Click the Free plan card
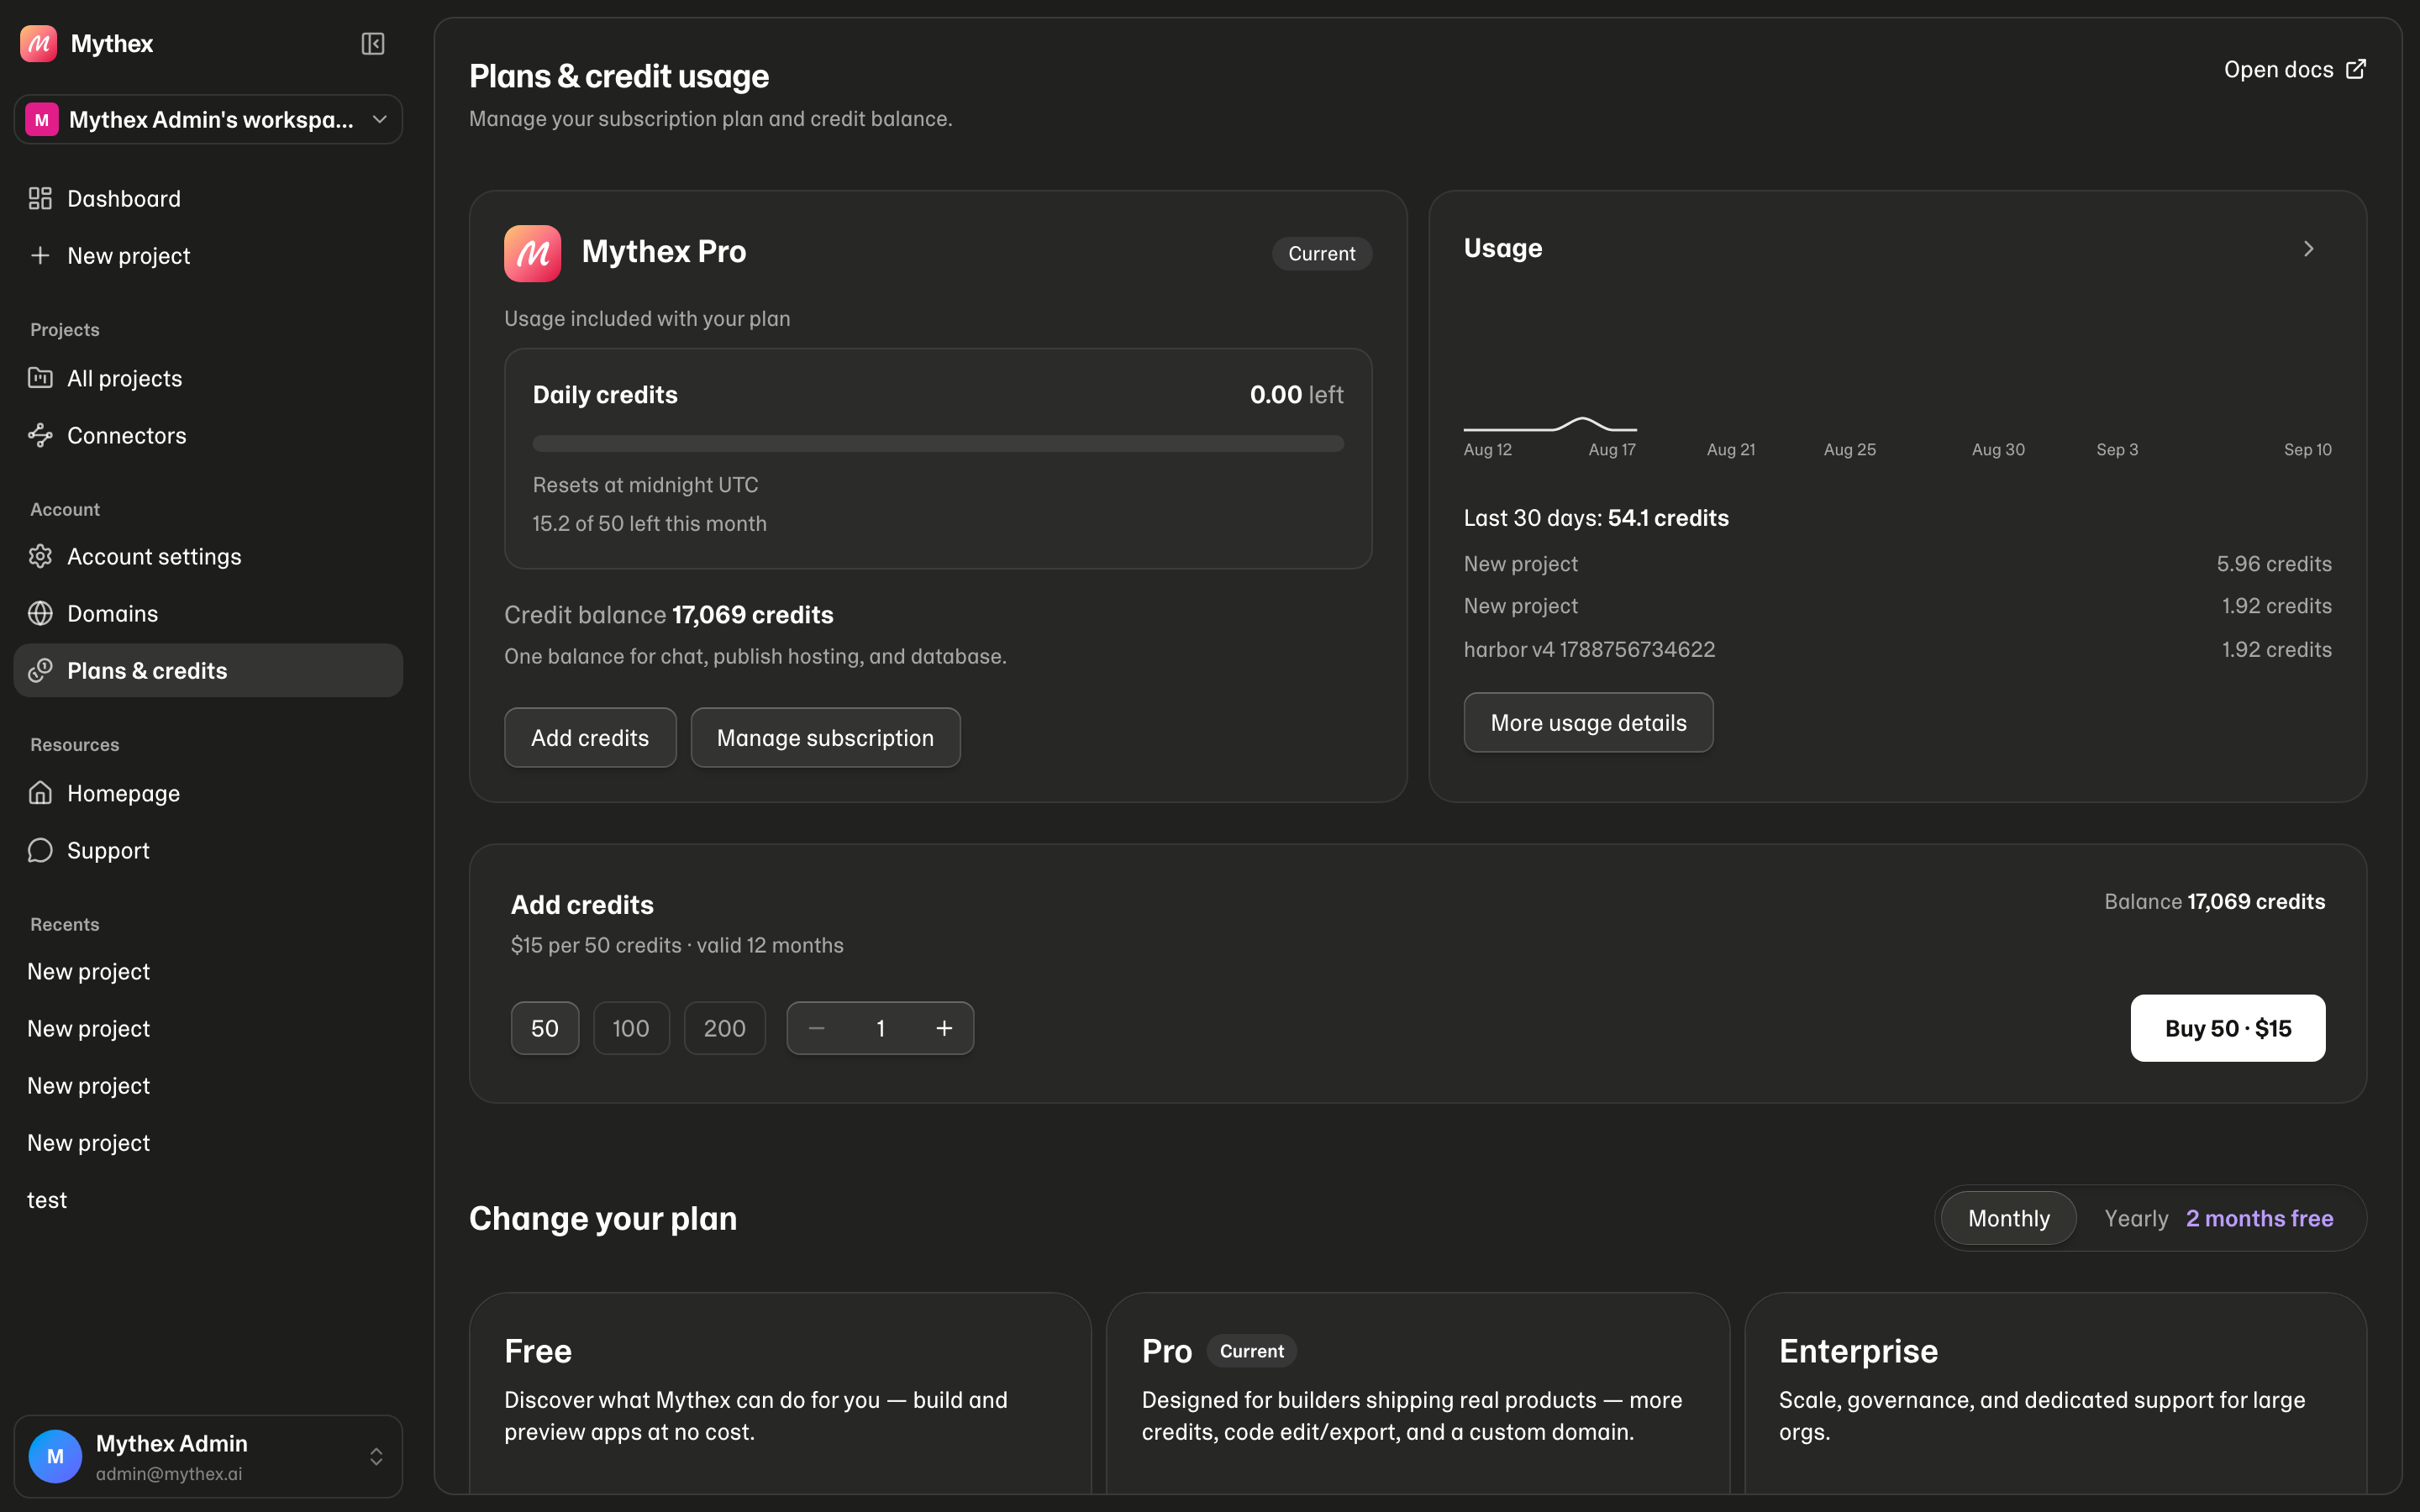2420x1512 pixels. coord(780,1394)
